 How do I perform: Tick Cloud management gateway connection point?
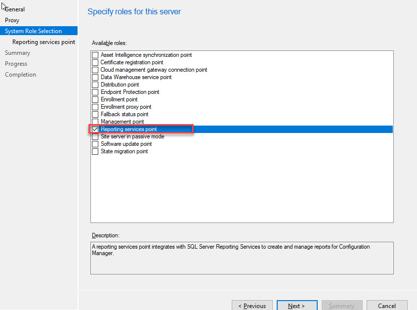pyautogui.click(x=95, y=70)
